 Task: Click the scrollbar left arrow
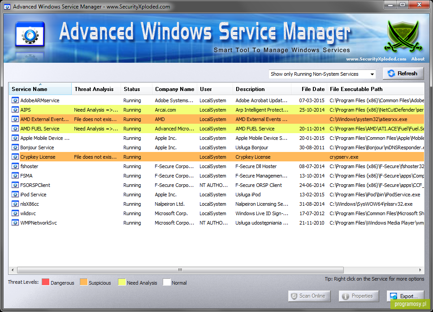point(13,270)
